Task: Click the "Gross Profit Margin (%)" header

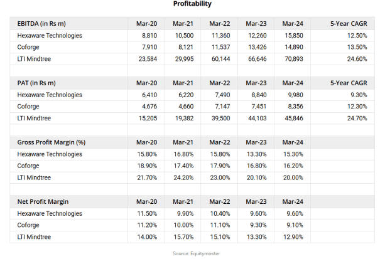Action: tap(51, 142)
